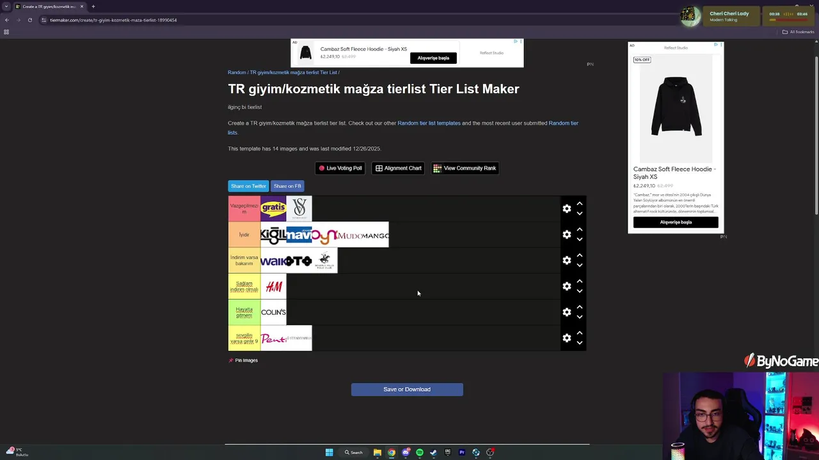819x460 pixels.
Task: Click the orange İyidir tier label
Action: pos(244,234)
